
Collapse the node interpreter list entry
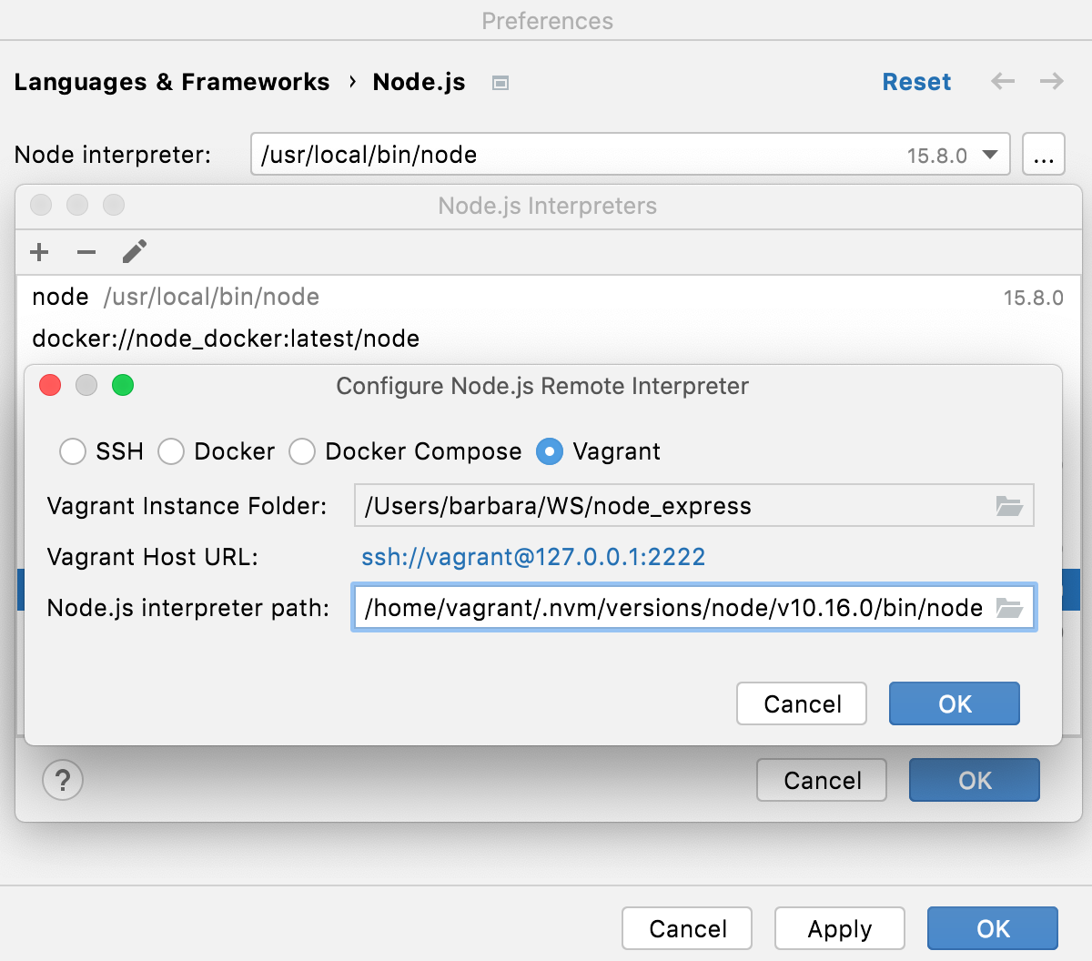click(x=60, y=297)
